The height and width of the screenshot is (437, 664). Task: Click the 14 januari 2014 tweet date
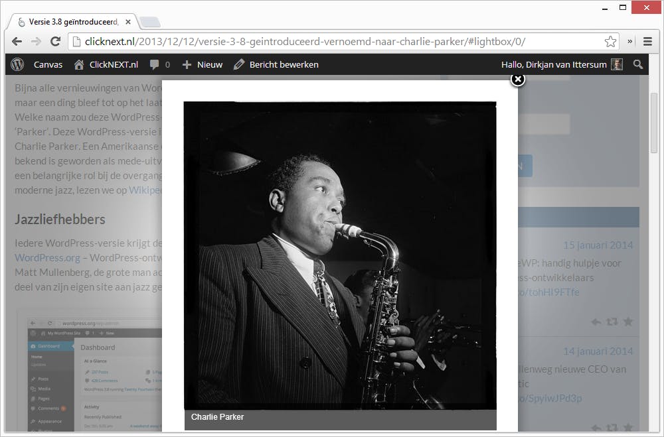click(598, 351)
